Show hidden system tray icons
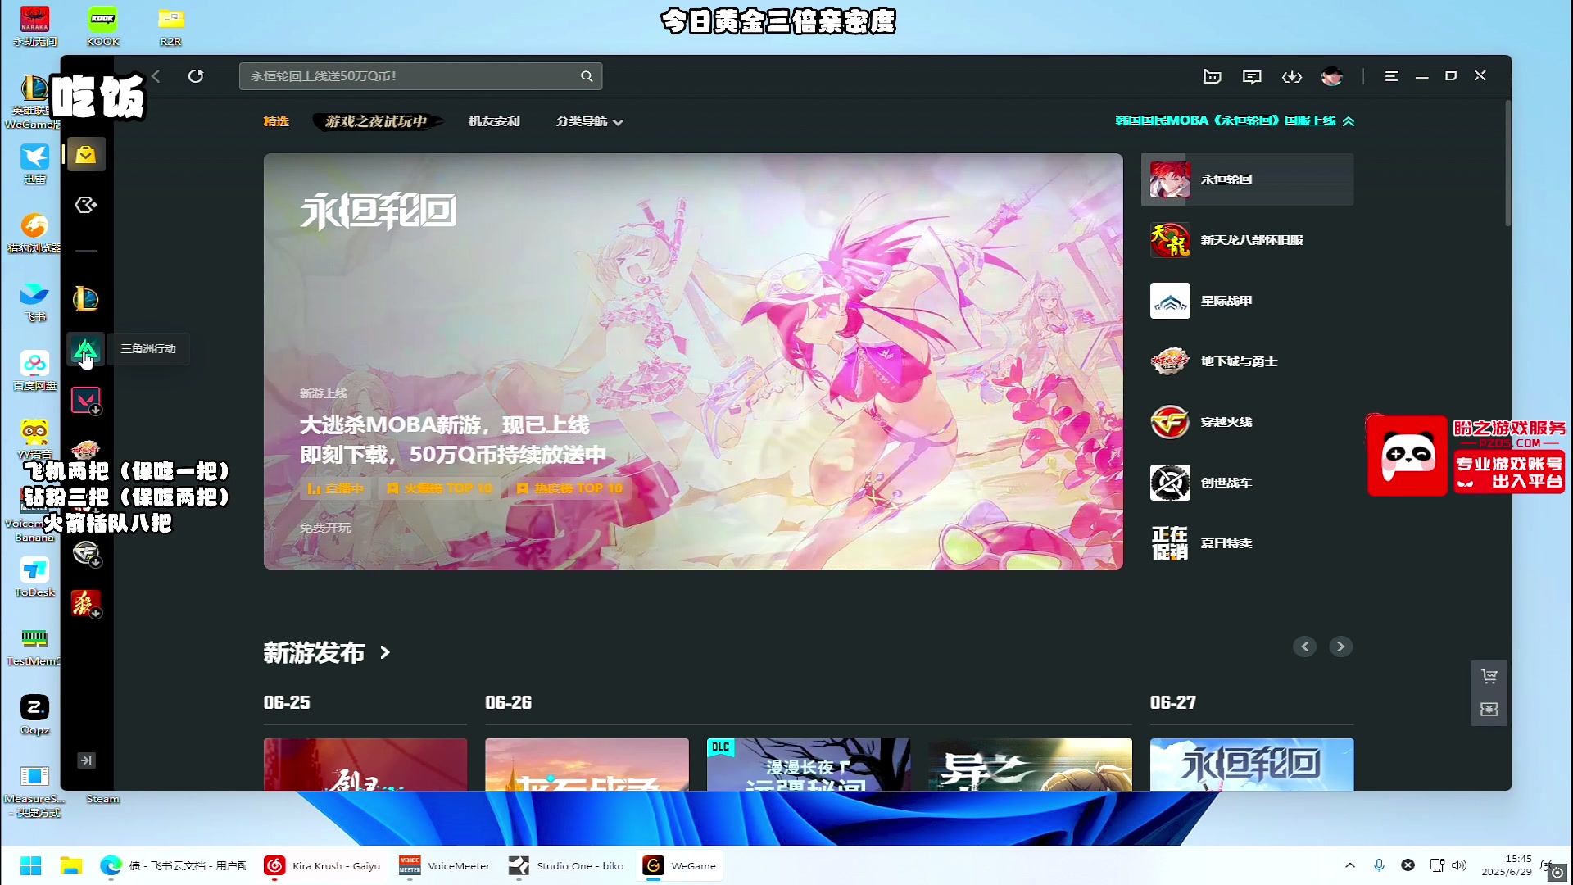This screenshot has width=1573, height=885. [x=1350, y=865]
